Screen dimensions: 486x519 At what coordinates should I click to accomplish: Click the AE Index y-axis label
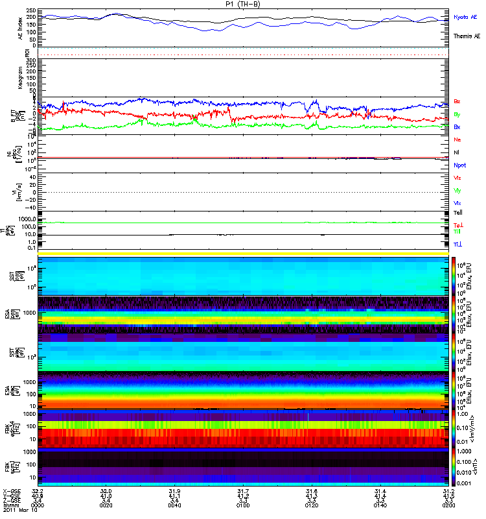[x=19, y=27]
